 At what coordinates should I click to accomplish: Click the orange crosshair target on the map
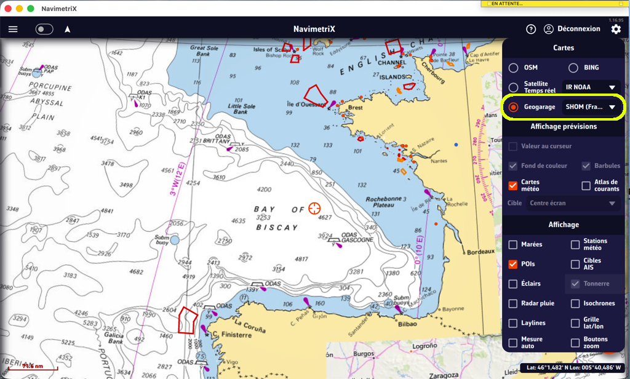314,209
